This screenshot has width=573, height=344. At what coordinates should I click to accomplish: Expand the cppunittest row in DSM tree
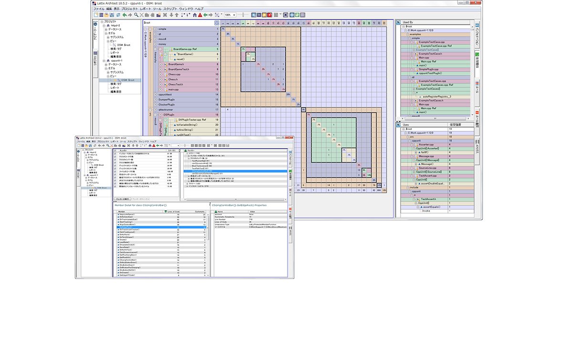click(155, 95)
